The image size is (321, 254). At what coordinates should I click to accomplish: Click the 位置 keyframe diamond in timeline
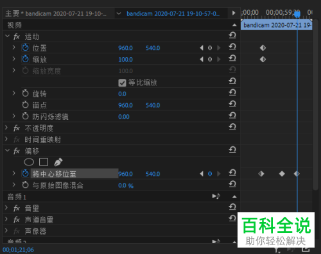coord(263,47)
